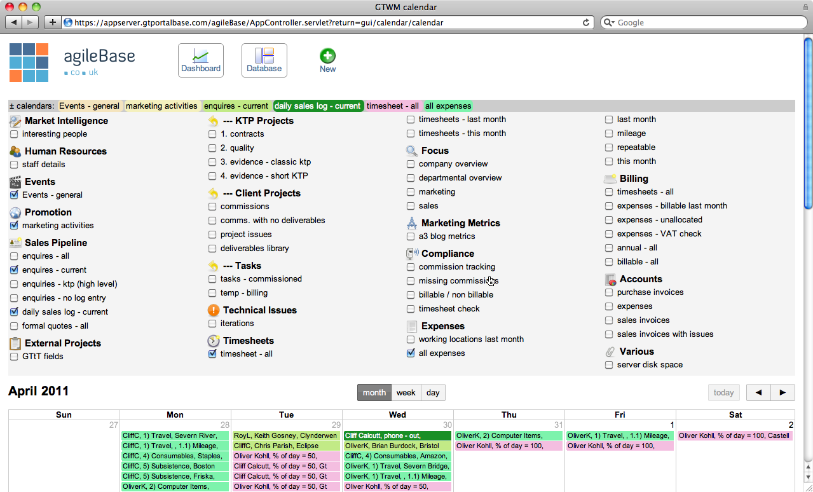Open the Dashboard icon button
813x492 pixels.
coord(200,60)
